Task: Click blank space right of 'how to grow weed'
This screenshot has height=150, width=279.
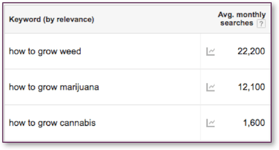Action: [142, 51]
